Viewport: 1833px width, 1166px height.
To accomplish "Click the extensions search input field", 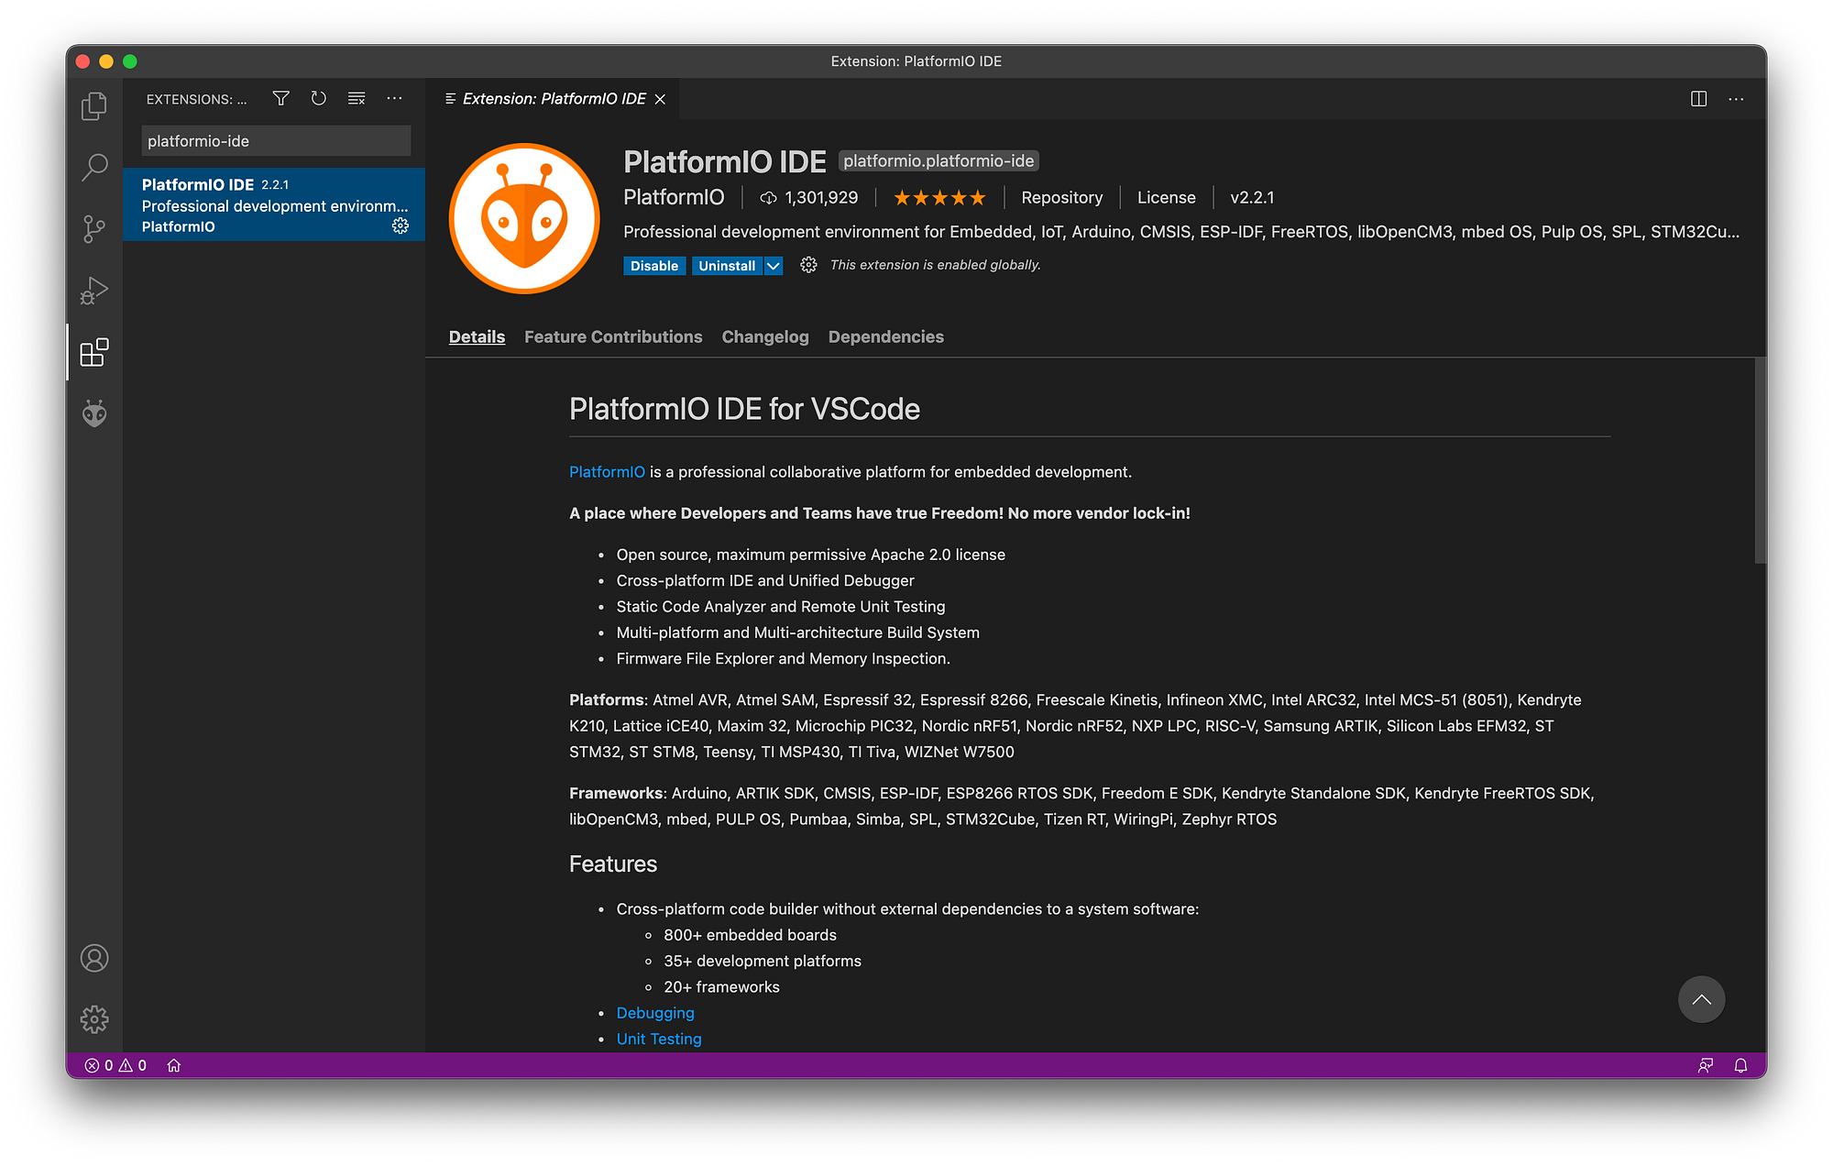I will 275,141.
